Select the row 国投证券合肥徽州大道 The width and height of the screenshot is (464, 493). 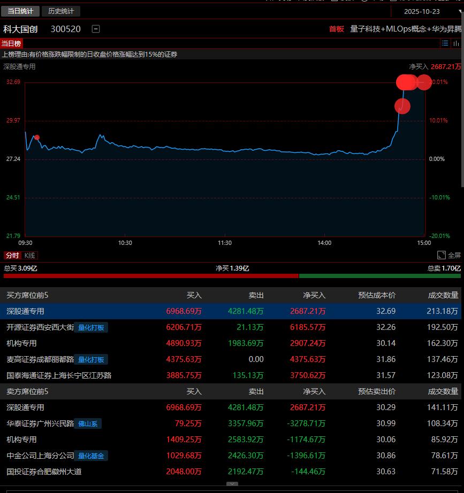pos(231,472)
